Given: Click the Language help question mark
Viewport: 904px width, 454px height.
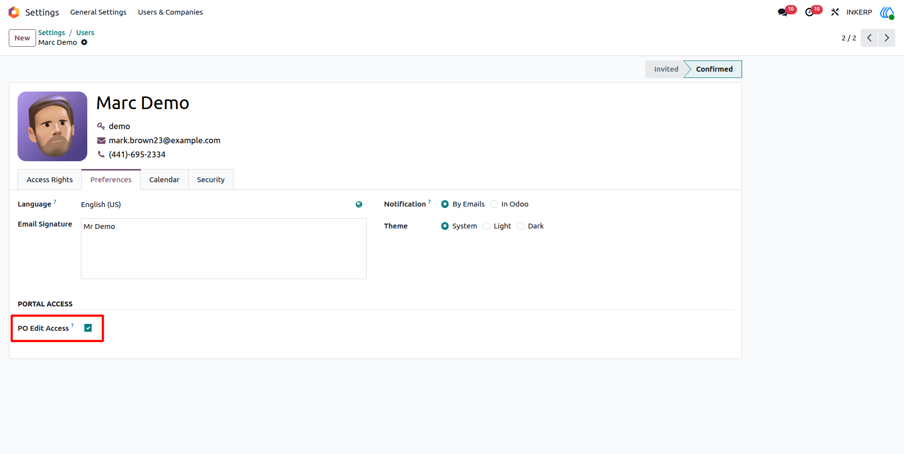Looking at the screenshot, I should coord(55,201).
